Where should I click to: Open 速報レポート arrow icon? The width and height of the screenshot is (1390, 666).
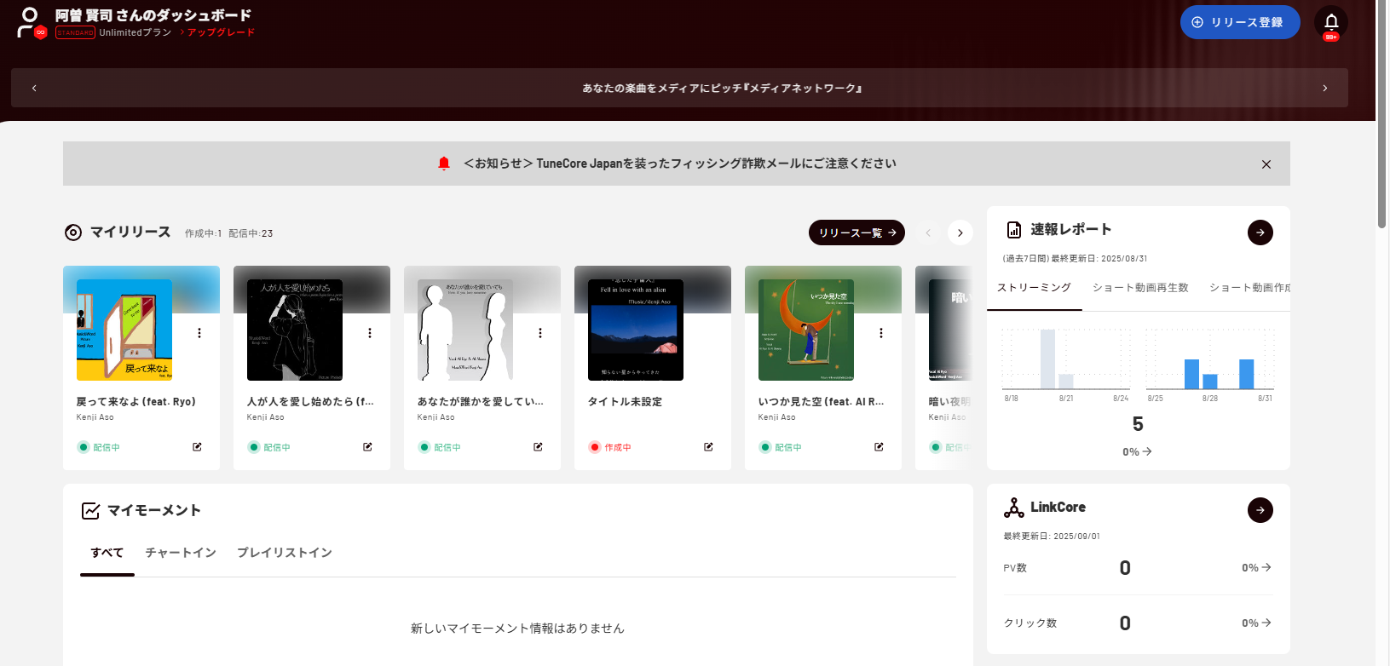[1260, 233]
